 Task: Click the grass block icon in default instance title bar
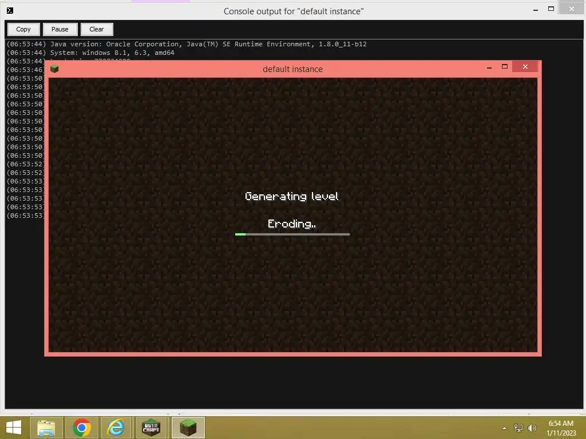pos(54,69)
